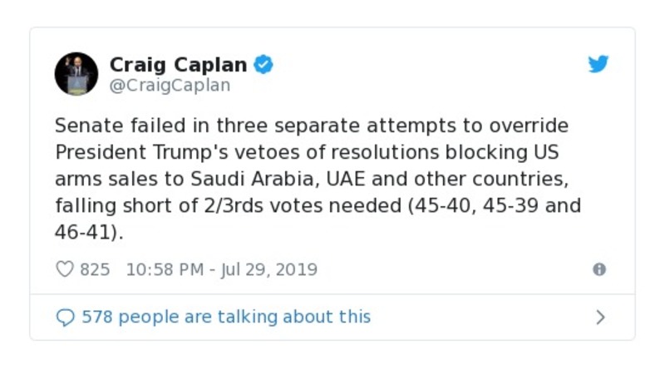Viewport: 665px width, 370px height.
Task: Click the Twitter bird logo
Action: (x=598, y=65)
